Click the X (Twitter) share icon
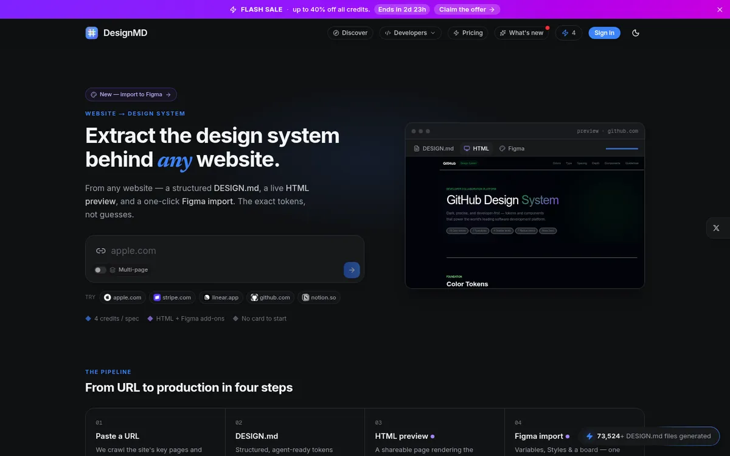This screenshot has width=730, height=456. [x=716, y=228]
